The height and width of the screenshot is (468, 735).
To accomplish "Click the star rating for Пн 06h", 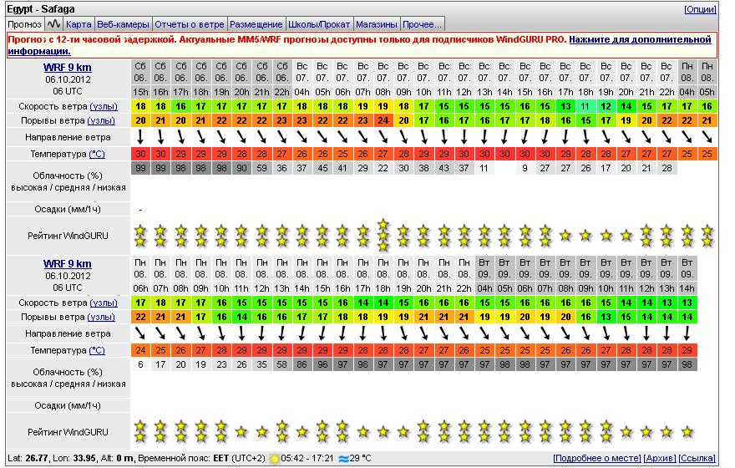I will [x=140, y=432].
